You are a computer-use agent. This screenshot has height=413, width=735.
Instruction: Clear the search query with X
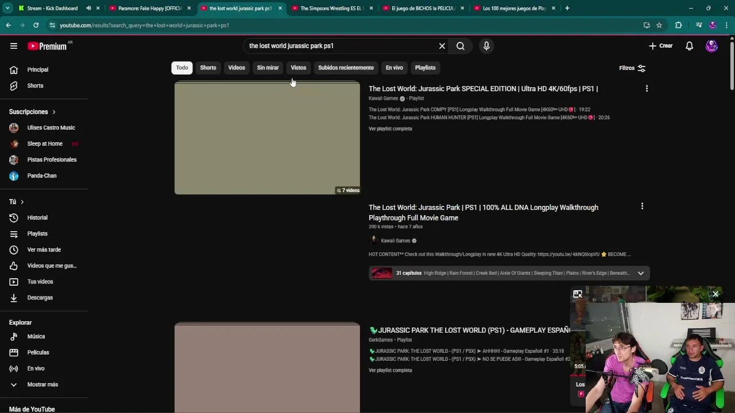point(442,46)
